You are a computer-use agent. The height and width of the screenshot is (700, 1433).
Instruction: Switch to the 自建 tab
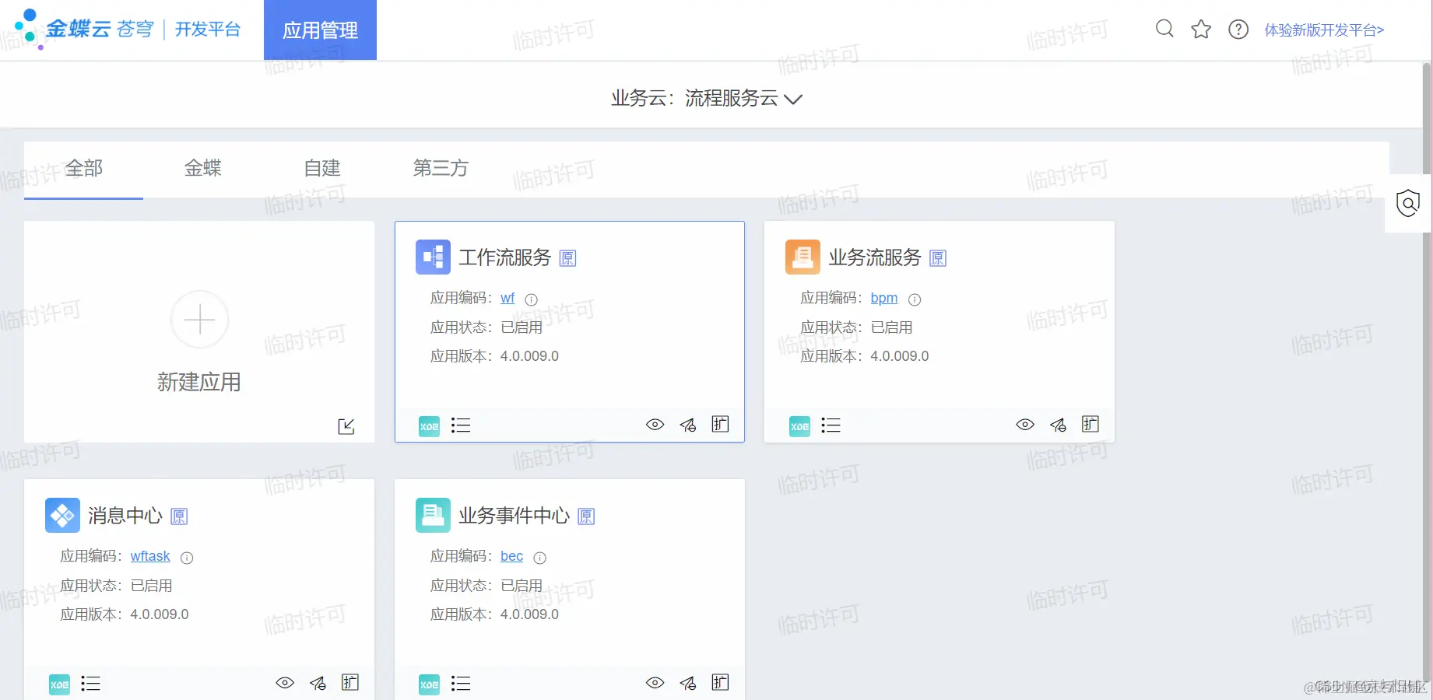[x=322, y=169]
